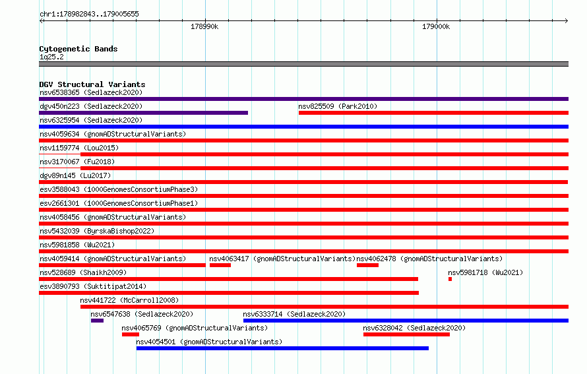Click the red bar under dgv89n145

point(303,182)
